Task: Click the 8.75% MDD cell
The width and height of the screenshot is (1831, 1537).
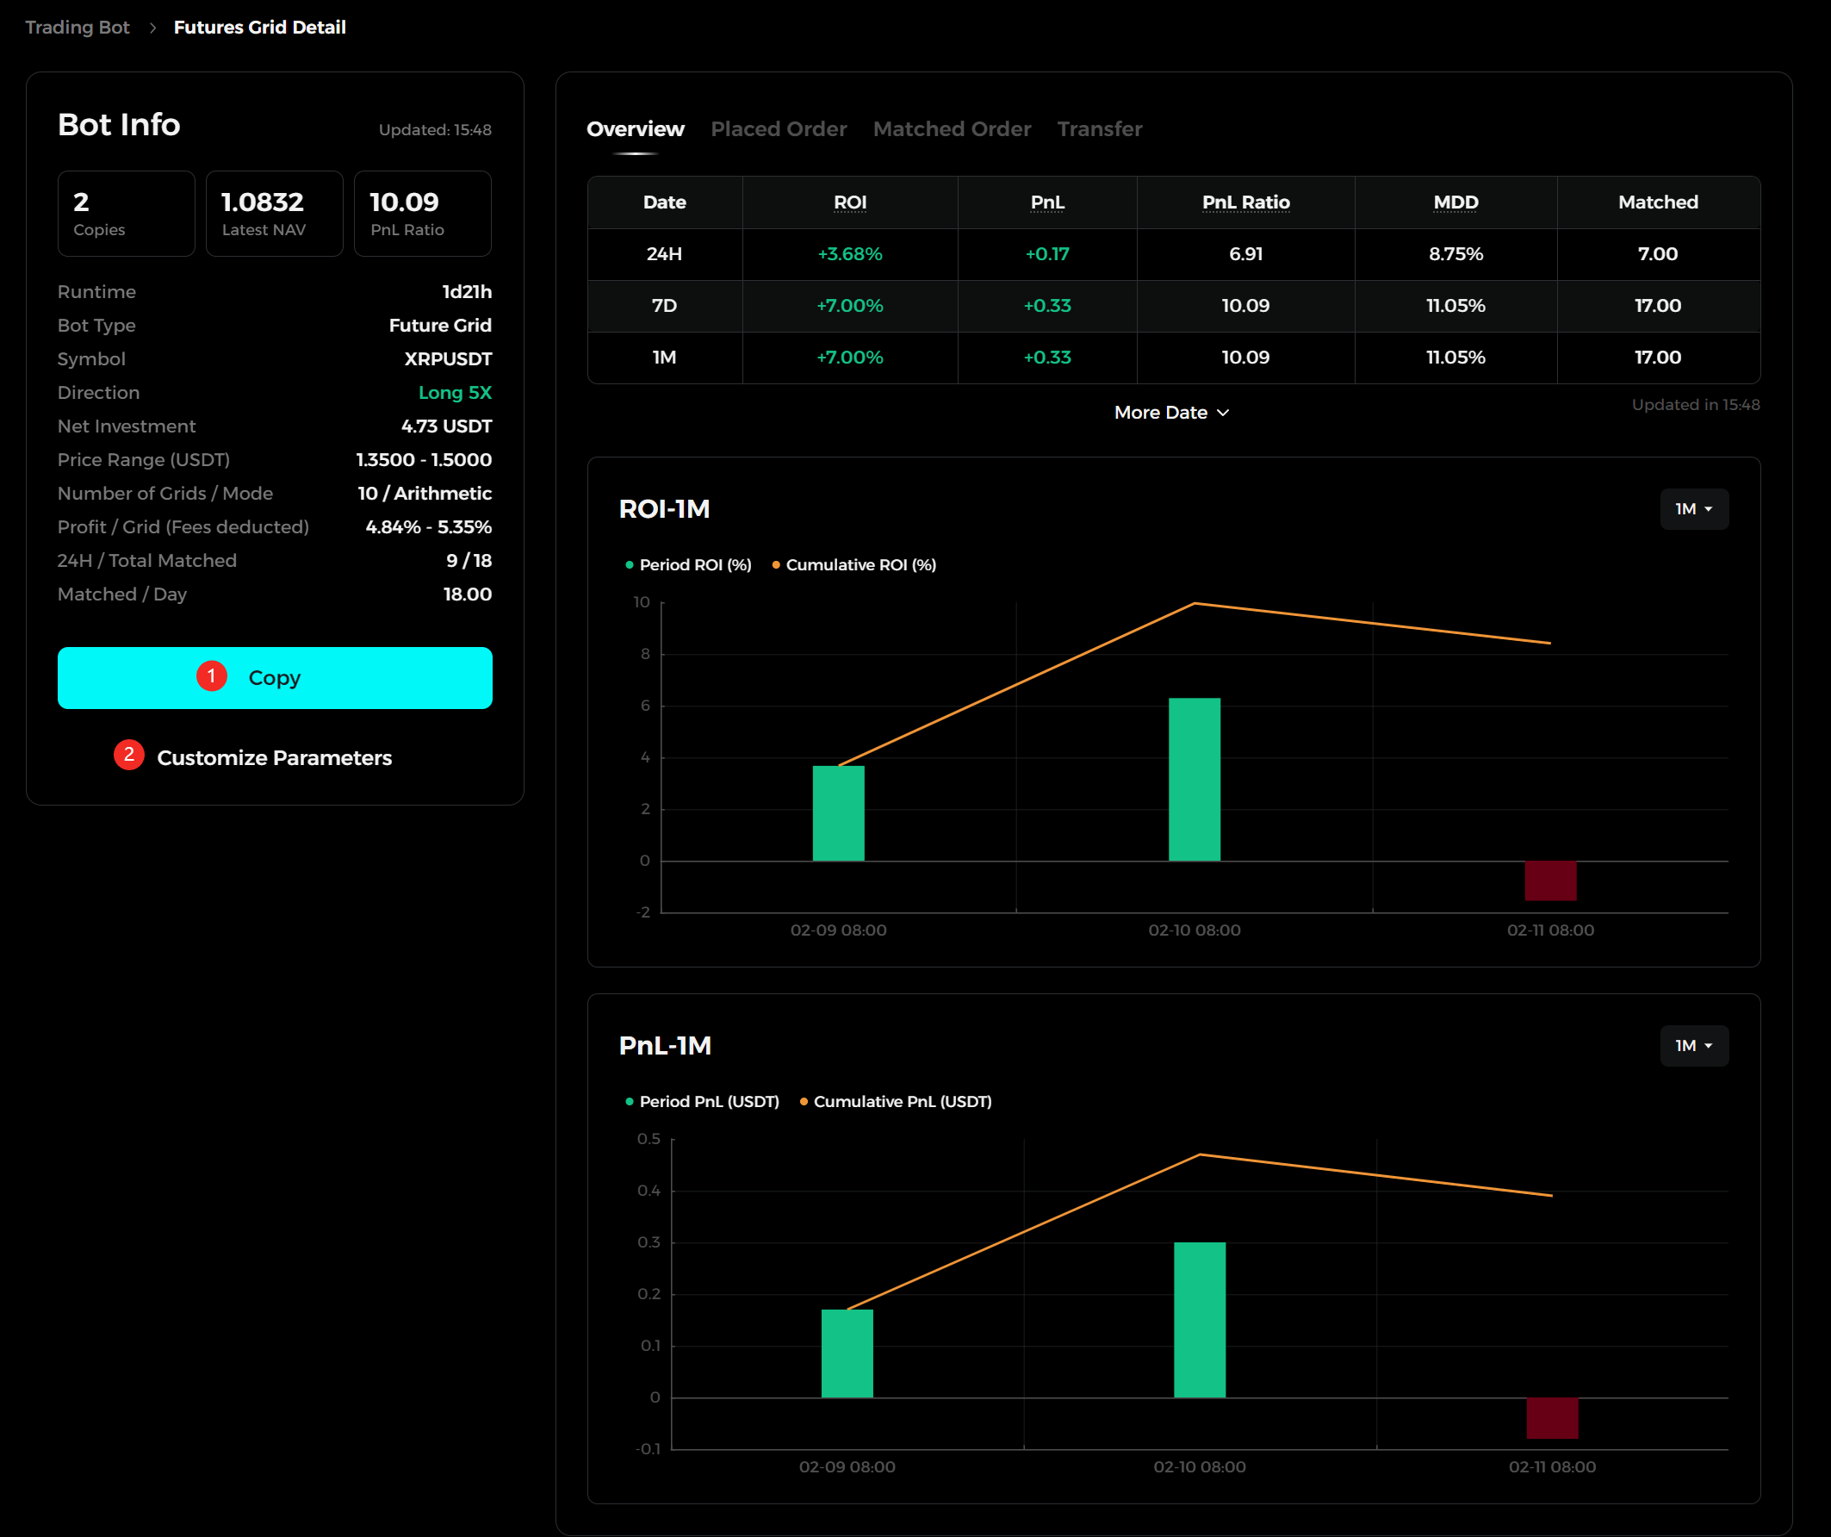Action: coord(1456,254)
